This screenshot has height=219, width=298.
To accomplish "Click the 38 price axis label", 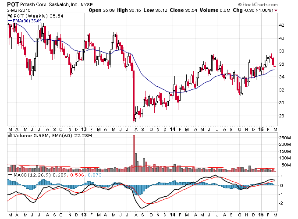I will click(281, 51).
